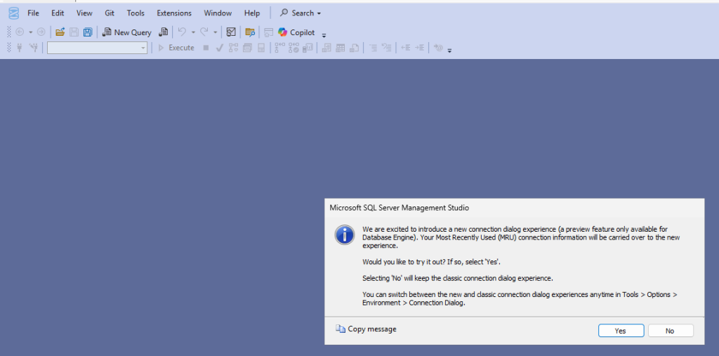Image resolution: width=719 pixels, height=356 pixels.
Task: Click No to keep classic dialog
Action: click(x=671, y=331)
